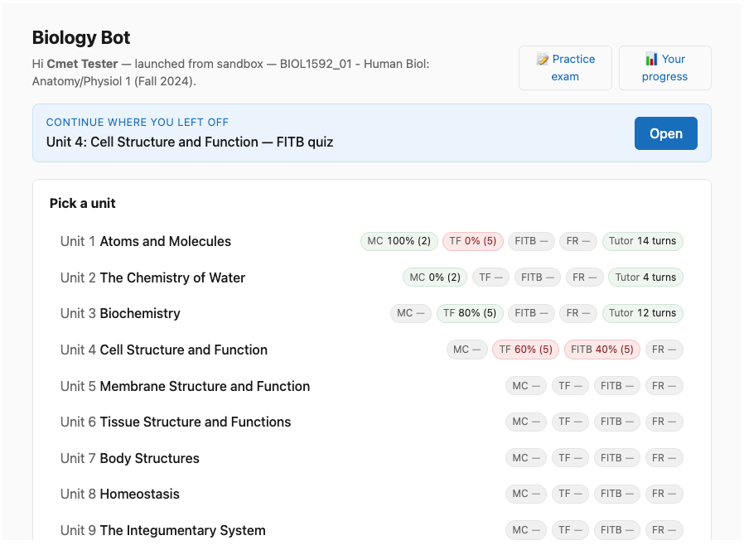Select Unit 6 Tissue Structure and Functions
Viewport: 744px width, 550px height.
click(x=176, y=422)
